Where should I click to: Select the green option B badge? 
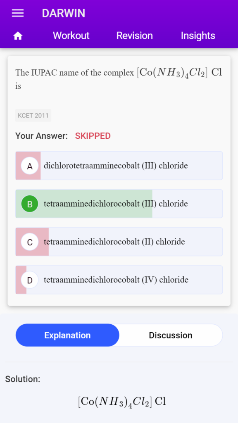[30, 204]
